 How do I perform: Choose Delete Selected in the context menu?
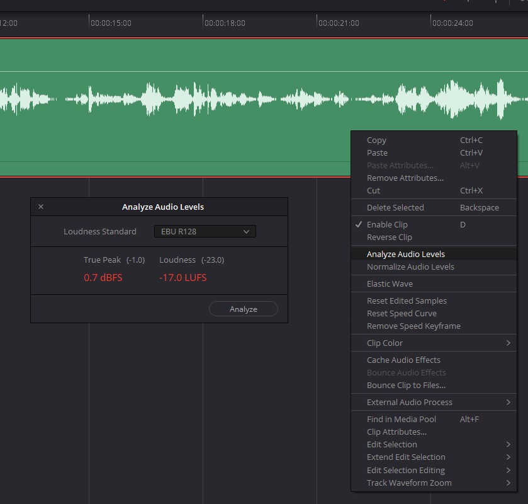click(x=434, y=207)
